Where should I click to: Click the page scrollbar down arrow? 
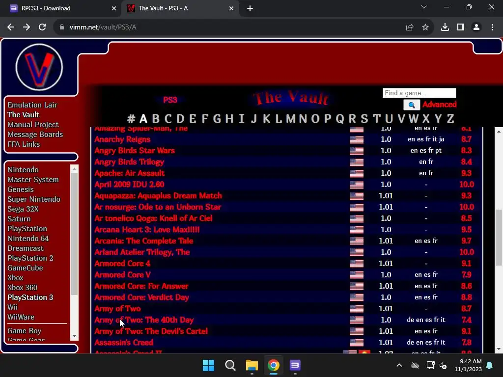(499, 349)
